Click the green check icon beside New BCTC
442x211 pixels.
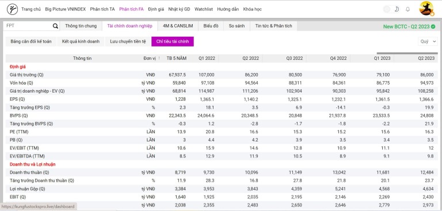pyautogui.click(x=433, y=26)
